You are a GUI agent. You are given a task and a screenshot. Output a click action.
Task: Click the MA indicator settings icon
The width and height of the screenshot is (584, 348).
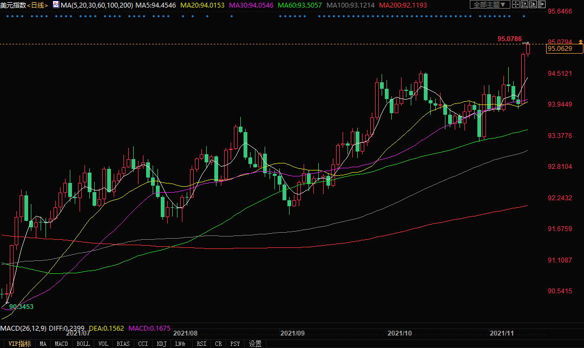57,5
